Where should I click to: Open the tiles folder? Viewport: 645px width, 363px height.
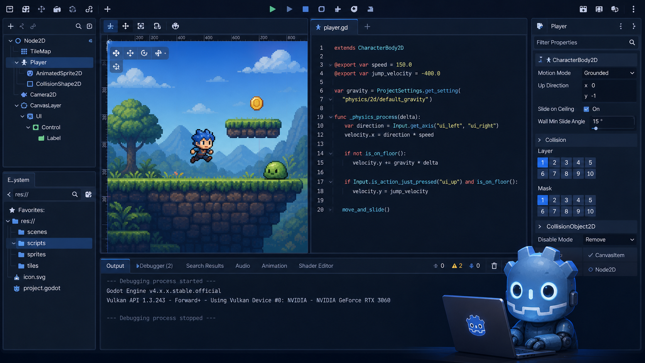[x=28, y=265]
